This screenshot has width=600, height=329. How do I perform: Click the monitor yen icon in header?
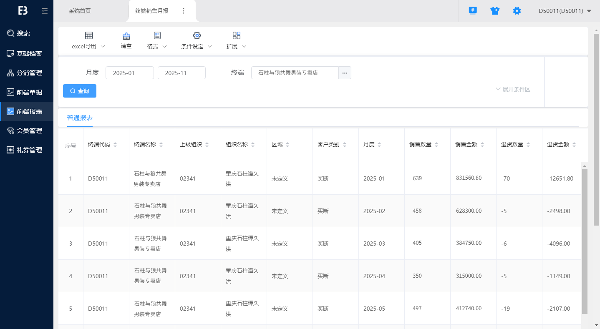(x=473, y=11)
